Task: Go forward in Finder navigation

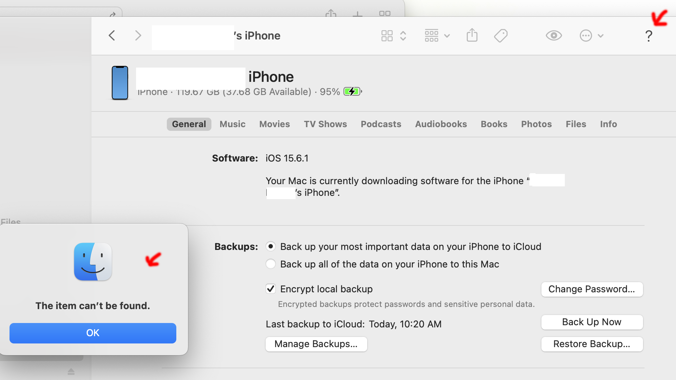Action: click(138, 35)
